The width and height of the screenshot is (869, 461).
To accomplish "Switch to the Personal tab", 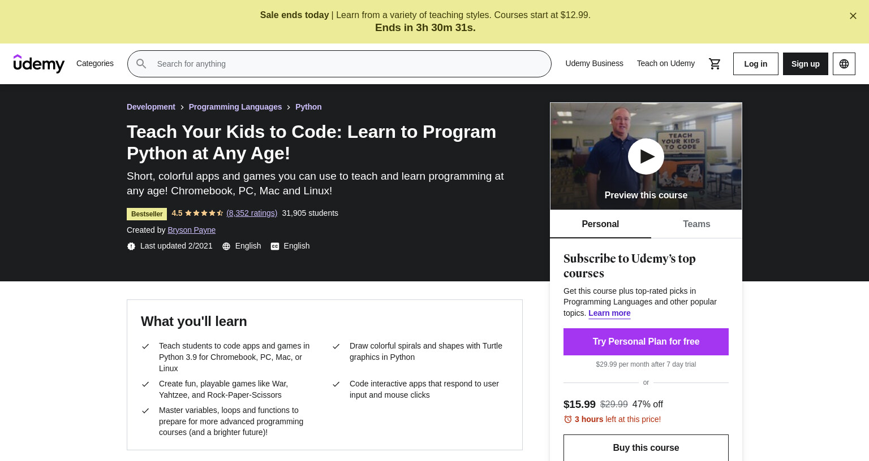I will (600, 224).
